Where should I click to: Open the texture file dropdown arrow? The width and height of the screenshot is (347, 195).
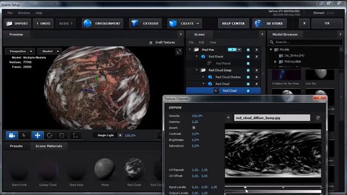click(228, 118)
